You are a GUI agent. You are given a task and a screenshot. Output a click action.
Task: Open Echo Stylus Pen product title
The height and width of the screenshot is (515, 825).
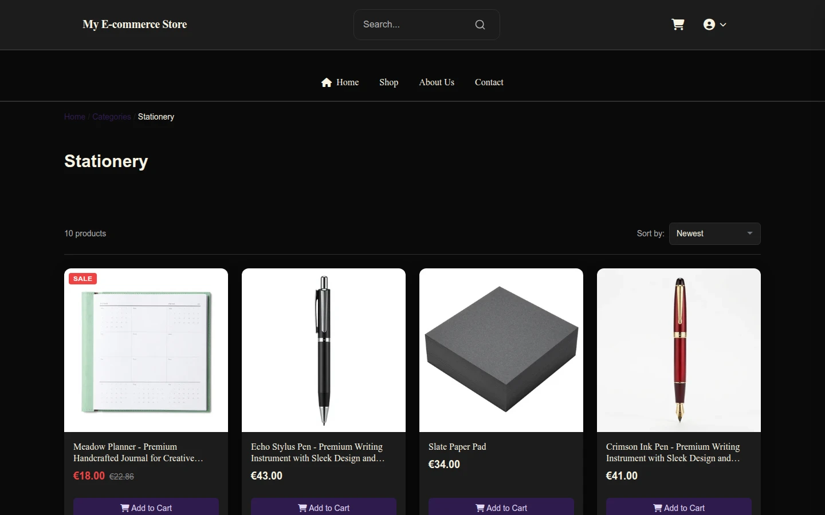tap(318, 453)
